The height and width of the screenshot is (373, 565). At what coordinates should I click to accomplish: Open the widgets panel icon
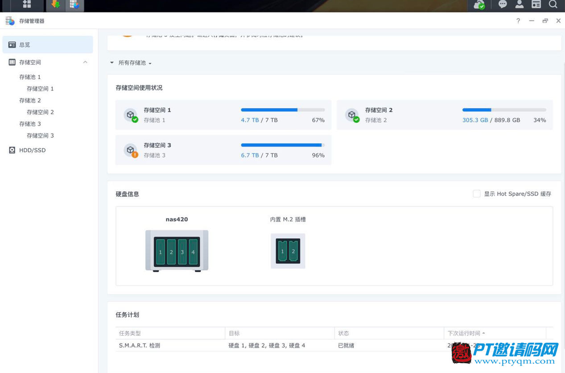[536, 4]
